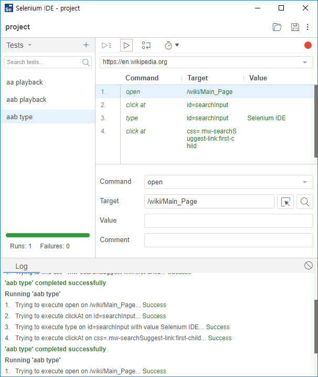Screen dimensions: 318x377
Task: Open a project with the folder icon
Action: pos(277,27)
